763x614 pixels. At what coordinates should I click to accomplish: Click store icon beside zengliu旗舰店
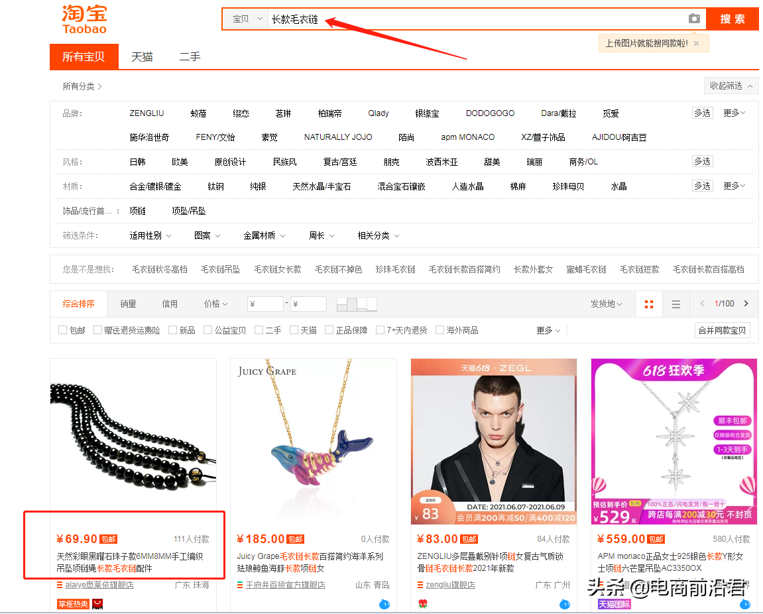pos(420,585)
